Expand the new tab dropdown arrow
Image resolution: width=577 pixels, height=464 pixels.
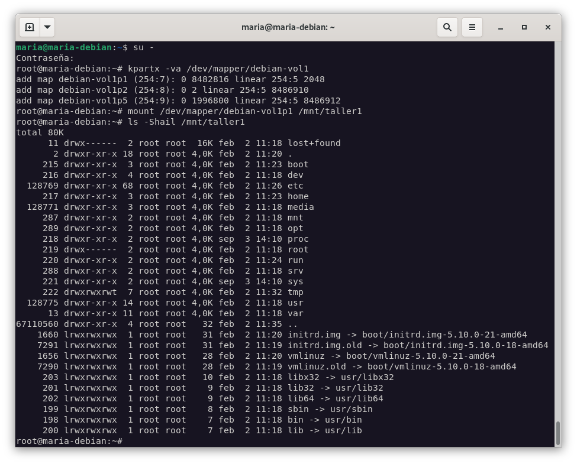click(x=47, y=27)
